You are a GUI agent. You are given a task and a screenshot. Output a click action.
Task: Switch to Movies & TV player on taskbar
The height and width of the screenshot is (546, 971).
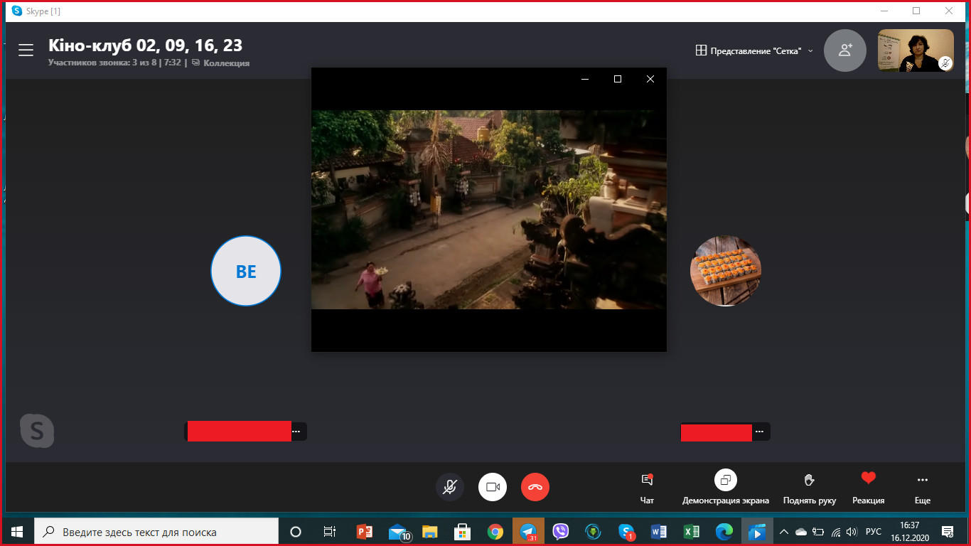click(757, 532)
